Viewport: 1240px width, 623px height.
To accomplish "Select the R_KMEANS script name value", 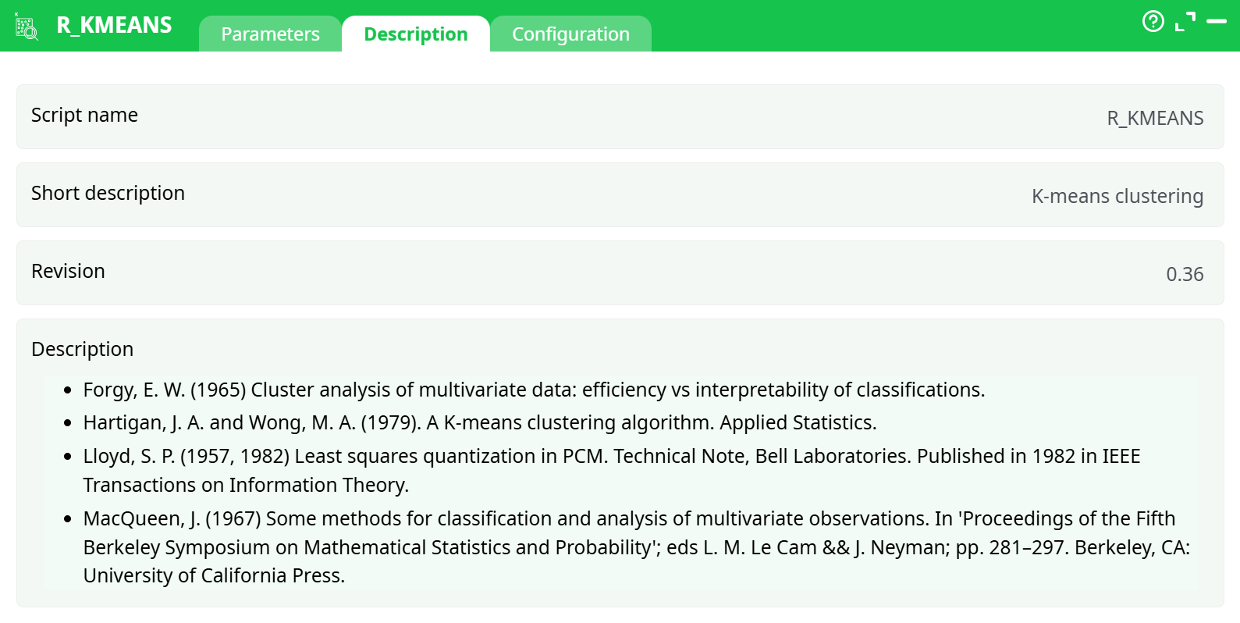I will pos(1155,119).
